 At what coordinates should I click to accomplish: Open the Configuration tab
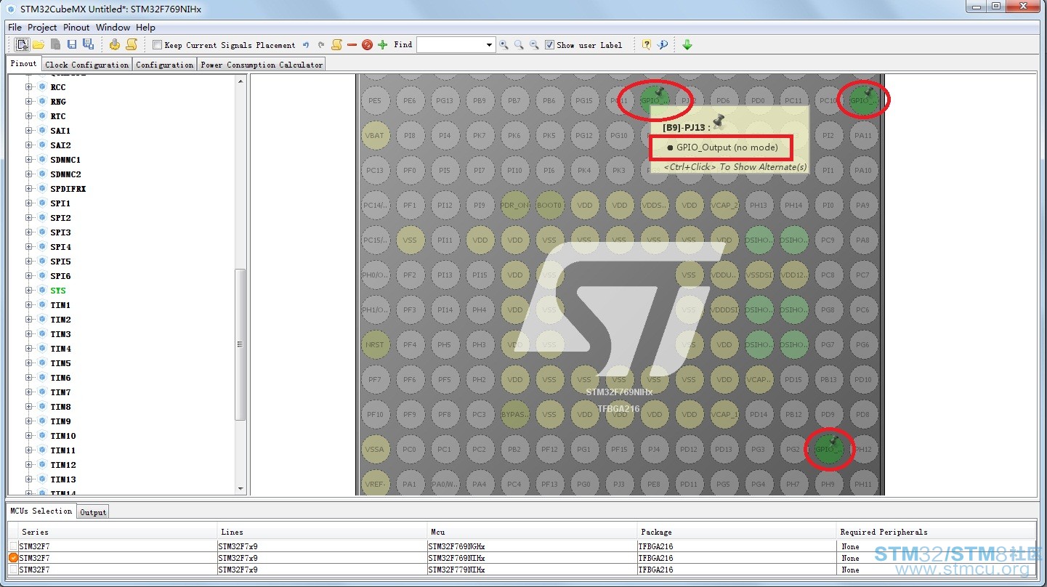coord(165,65)
